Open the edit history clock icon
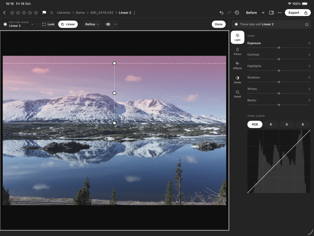This screenshot has width=314, height=236. point(237,13)
